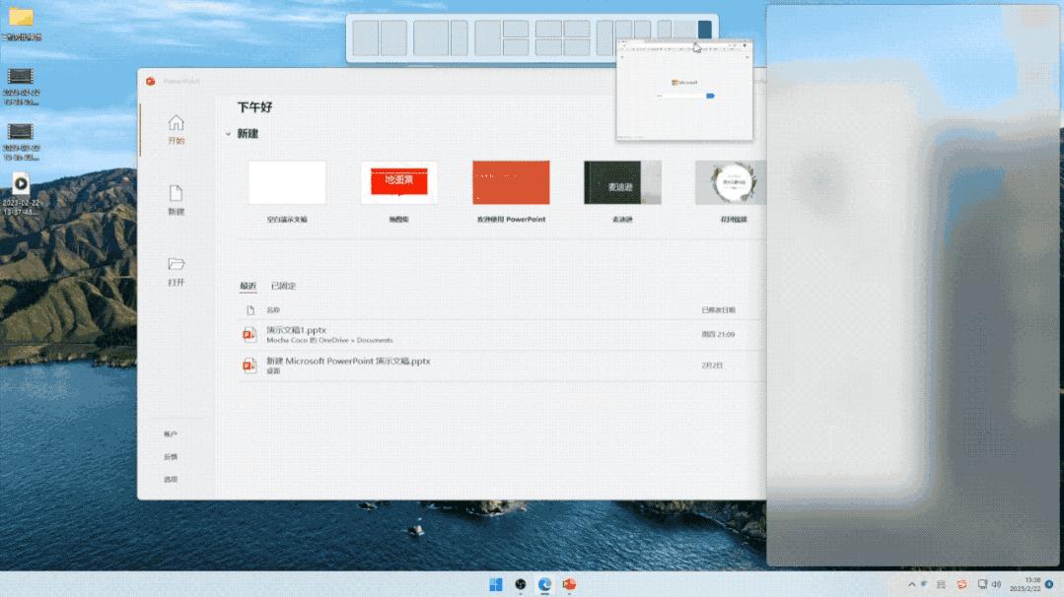Pick the four-quadrant grid snap layout
The width and height of the screenshot is (1064, 597).
[x=562, y=37]
